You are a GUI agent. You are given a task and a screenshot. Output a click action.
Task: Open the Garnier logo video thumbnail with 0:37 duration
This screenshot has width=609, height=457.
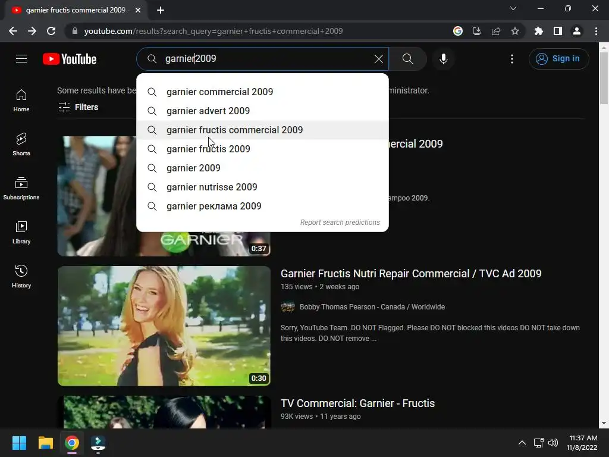coord(164,244)
